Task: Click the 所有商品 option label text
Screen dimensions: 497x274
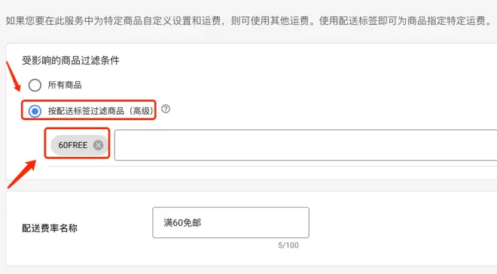Action: click(65, 85)
